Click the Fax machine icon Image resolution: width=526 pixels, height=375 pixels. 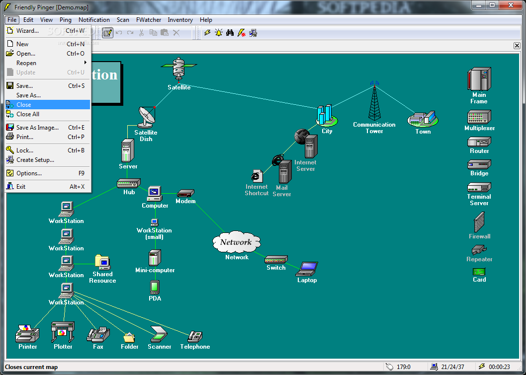98,334
